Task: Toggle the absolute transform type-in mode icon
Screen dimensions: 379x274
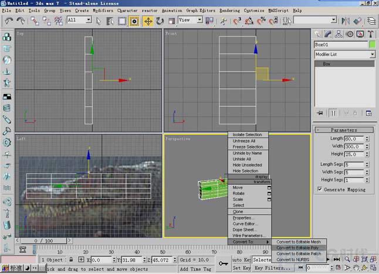Action: 81,260
